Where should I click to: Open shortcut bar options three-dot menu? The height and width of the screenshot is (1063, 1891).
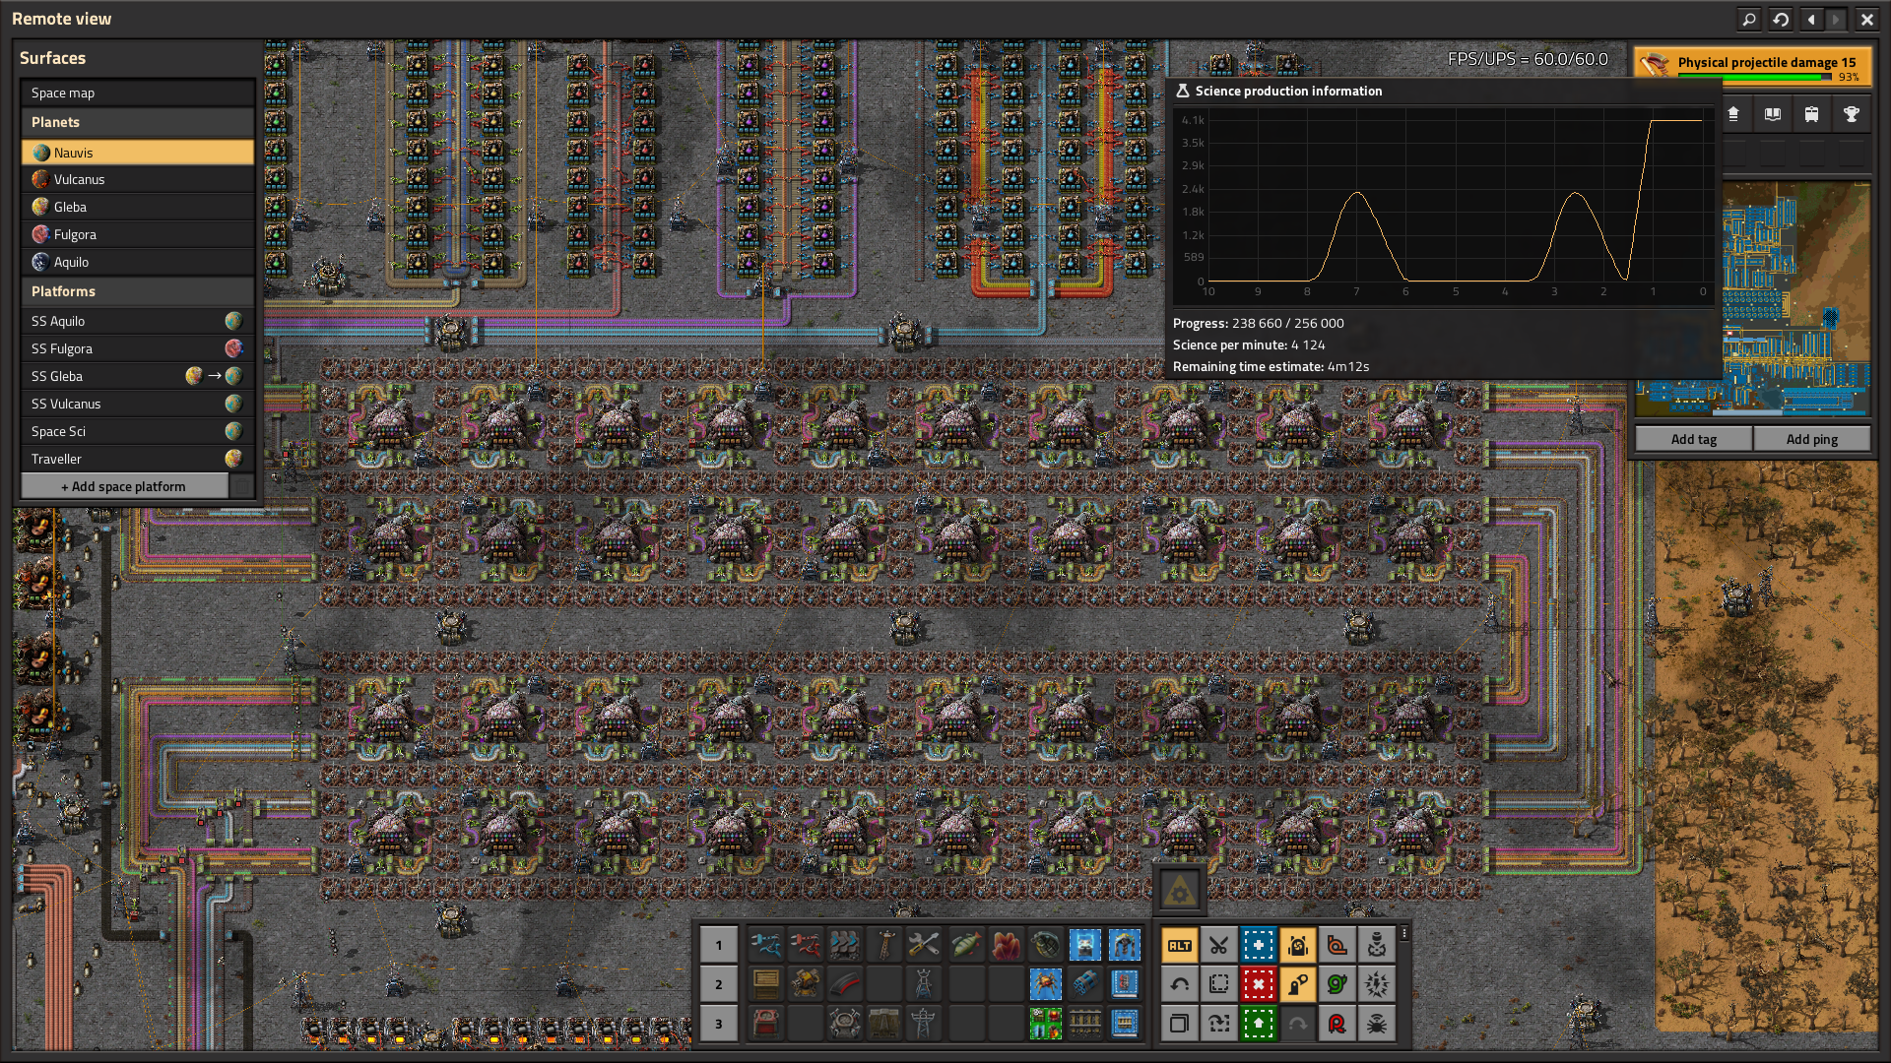[x=1404, y=933]
